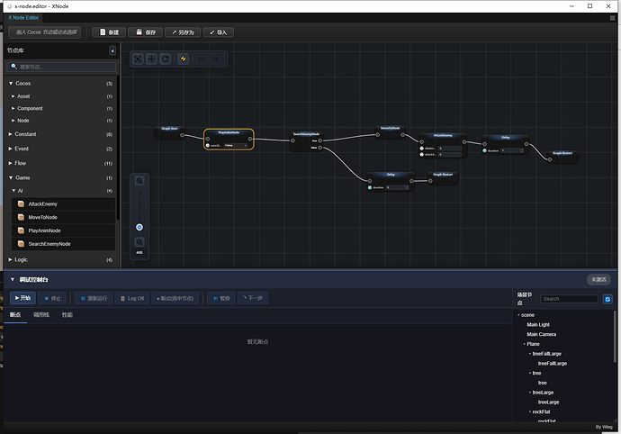The height and width of the screenshot is (434, 621).
Task: Click the output port of the Graph Start node
Action: coord(182,135)
